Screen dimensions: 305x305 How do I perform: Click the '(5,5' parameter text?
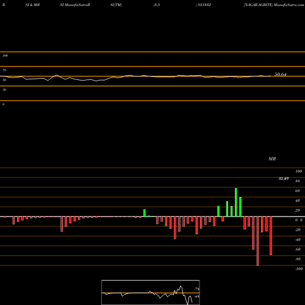click(x=157, y=5)
